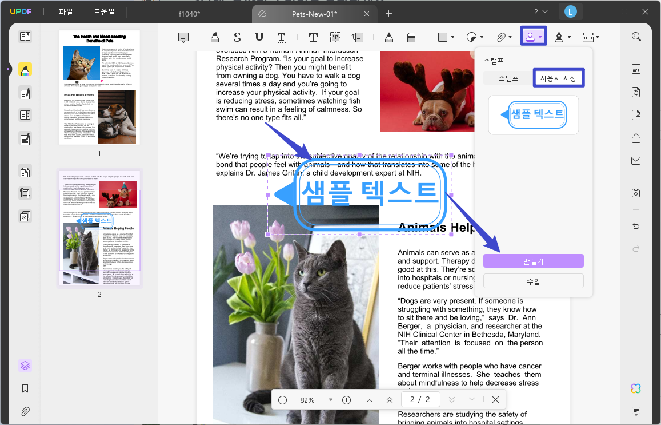This screenshot has height=425, width=661.
Task: Expand the measure tool dropdown arrow
Action: (598, 38)
